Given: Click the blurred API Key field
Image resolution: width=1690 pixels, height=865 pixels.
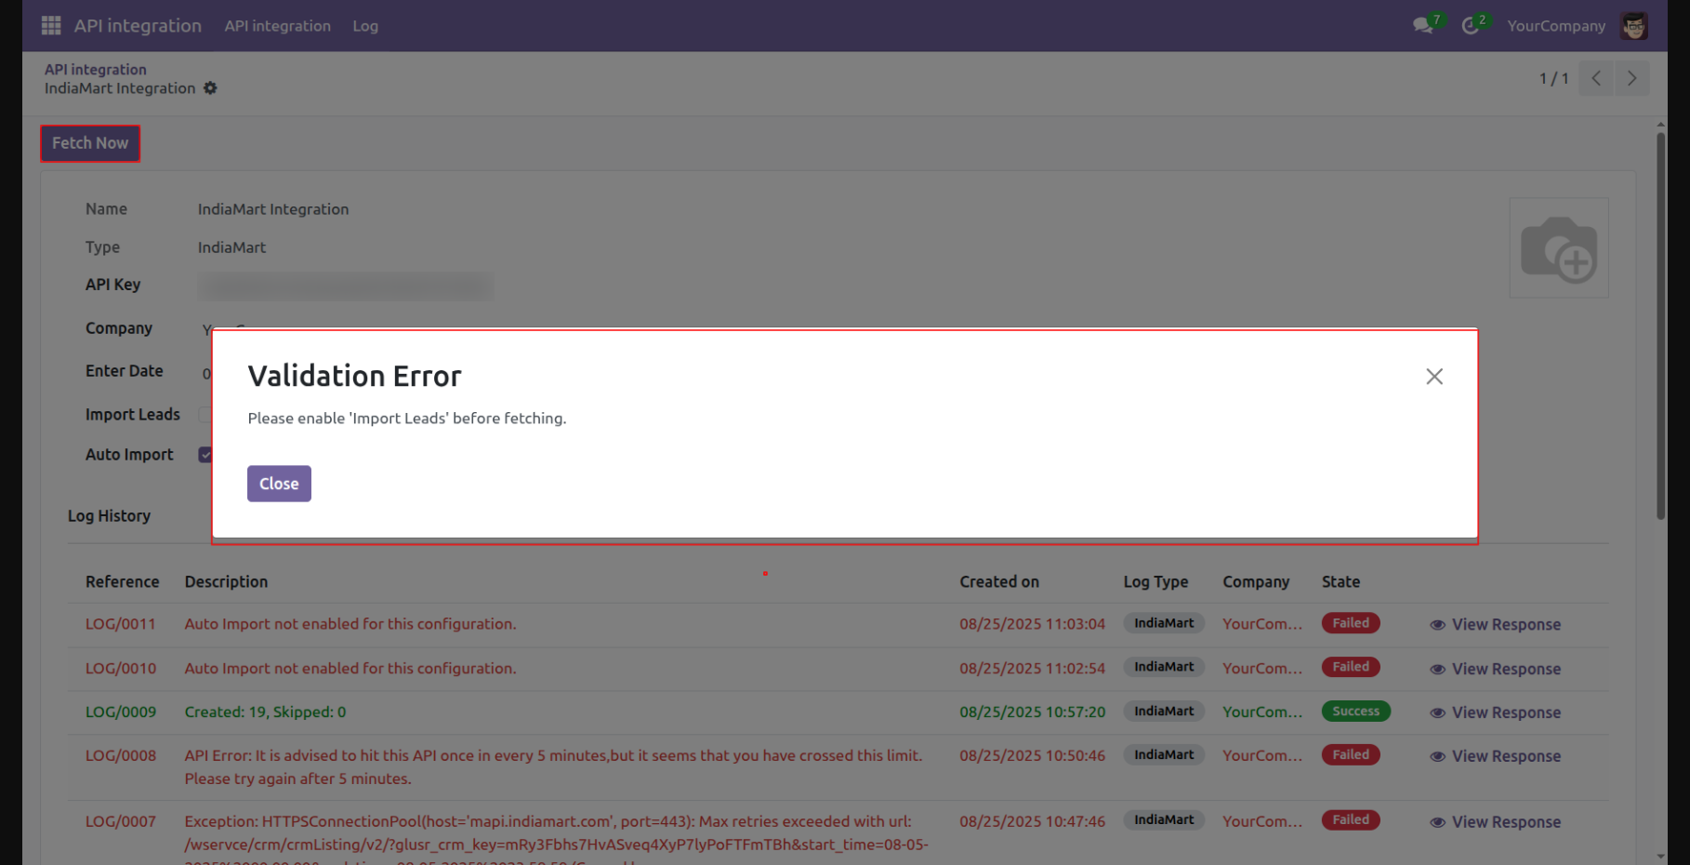Looking at the screenshot, I should click(x=345, y=286).
